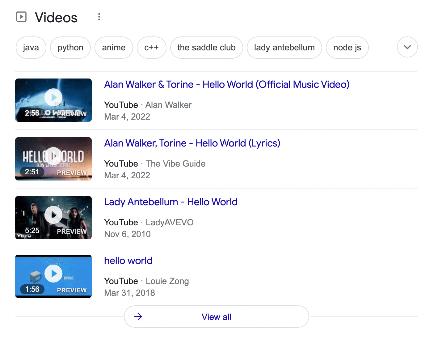The height and width of the screenshot is (340, 438).
Task: Click the Videos heading text
Action: coord(56,17)
